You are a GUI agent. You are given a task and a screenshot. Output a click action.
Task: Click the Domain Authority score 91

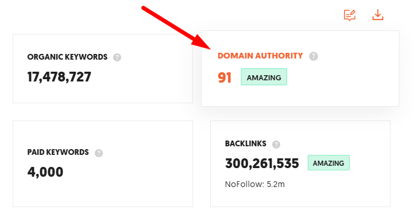pos(225,77)
